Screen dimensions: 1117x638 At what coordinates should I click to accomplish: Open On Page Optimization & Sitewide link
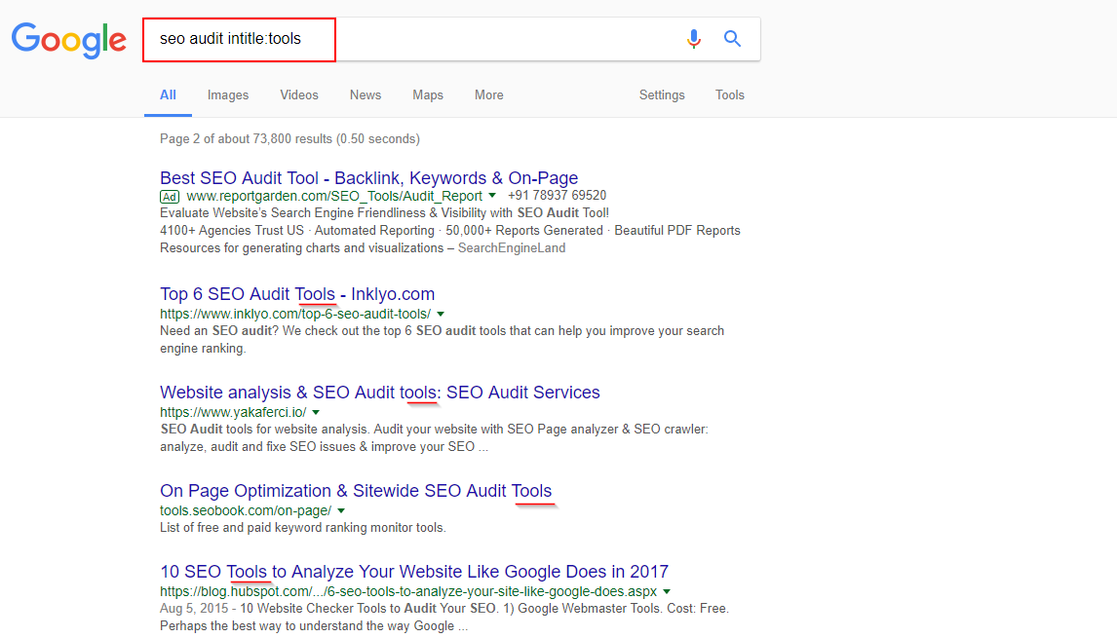point(356,491)
